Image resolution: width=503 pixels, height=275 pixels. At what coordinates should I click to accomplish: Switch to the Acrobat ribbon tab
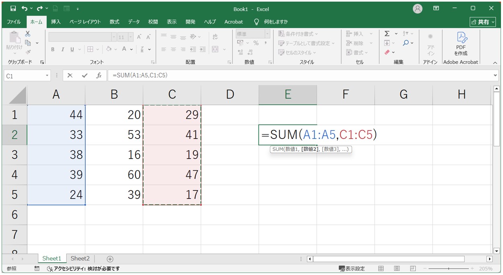(x=234, y=22)
